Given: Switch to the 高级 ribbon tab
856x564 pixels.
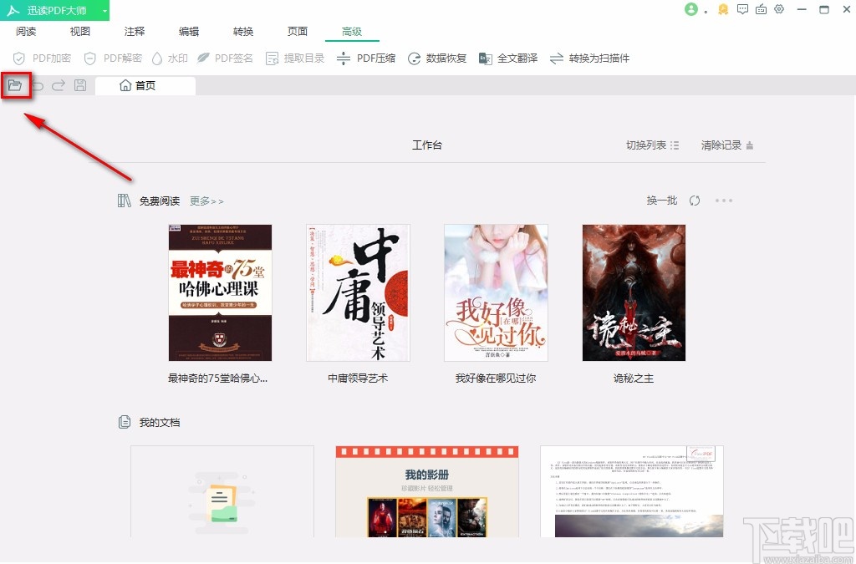Looking at the screenshot, I should pyautogui.click(x=352, y=31).
